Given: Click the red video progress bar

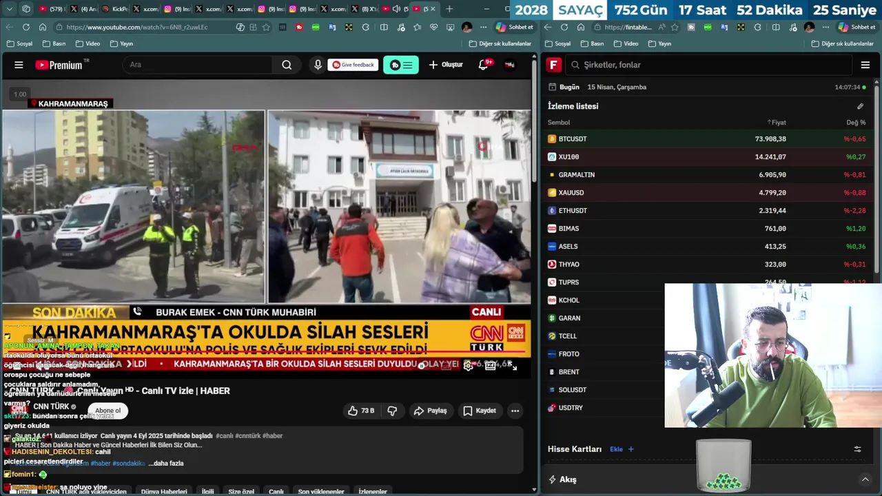Looking at the screenshot, I should (x=266, y=353).
